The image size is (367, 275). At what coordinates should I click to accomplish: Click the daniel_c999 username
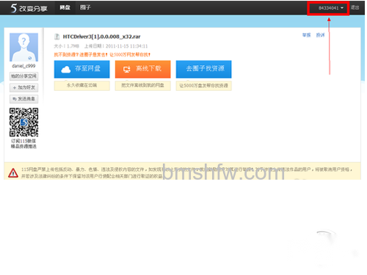23,66
